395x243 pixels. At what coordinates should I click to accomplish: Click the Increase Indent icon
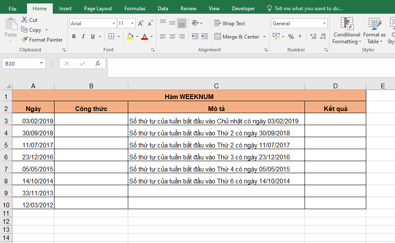[x=204, y=37]
